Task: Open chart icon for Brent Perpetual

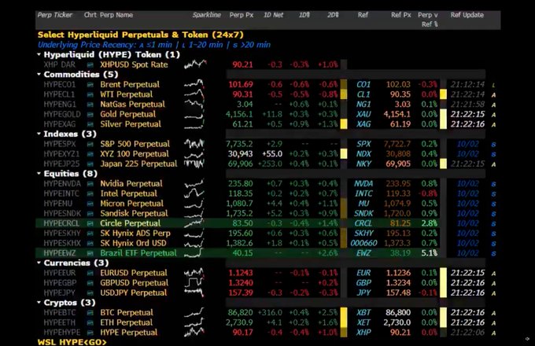Action: pyautogui.click(x=90, y=85)
